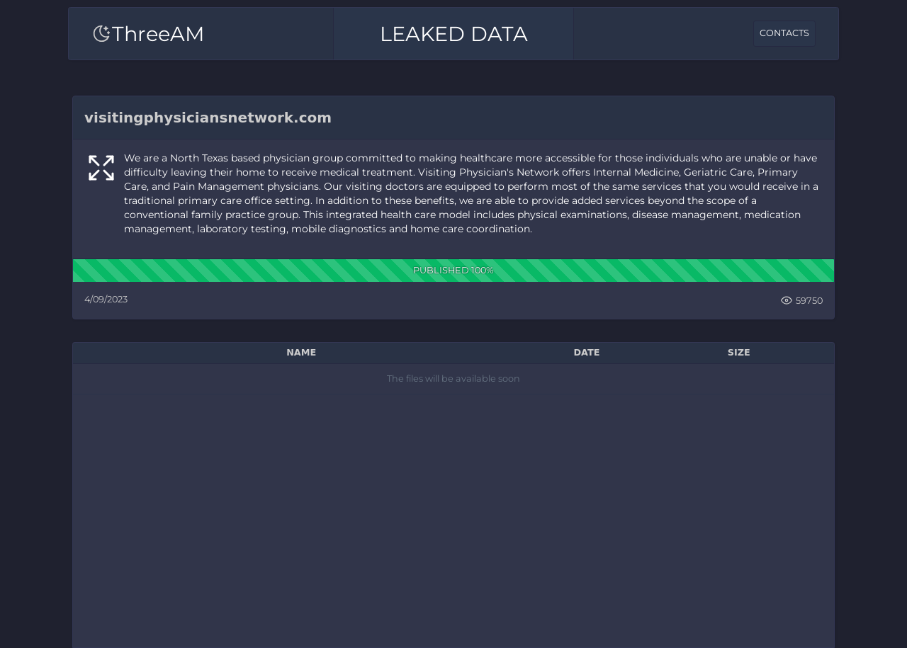Click "The files will be available soon" message
907x648 pixels.
pos(453,379)
